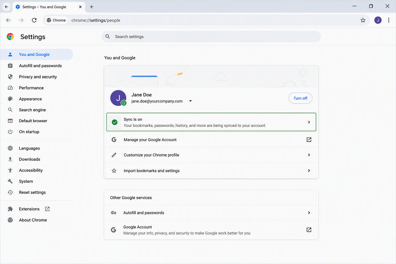The width and height of the screenshot is (396, 264).
Task: Open Reset settings page
Action: [x=37, y=192]
